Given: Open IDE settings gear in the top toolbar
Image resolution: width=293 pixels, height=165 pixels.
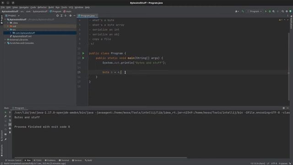Looking at the screenshot, I should pyautogui.click(x=287, y=11).
